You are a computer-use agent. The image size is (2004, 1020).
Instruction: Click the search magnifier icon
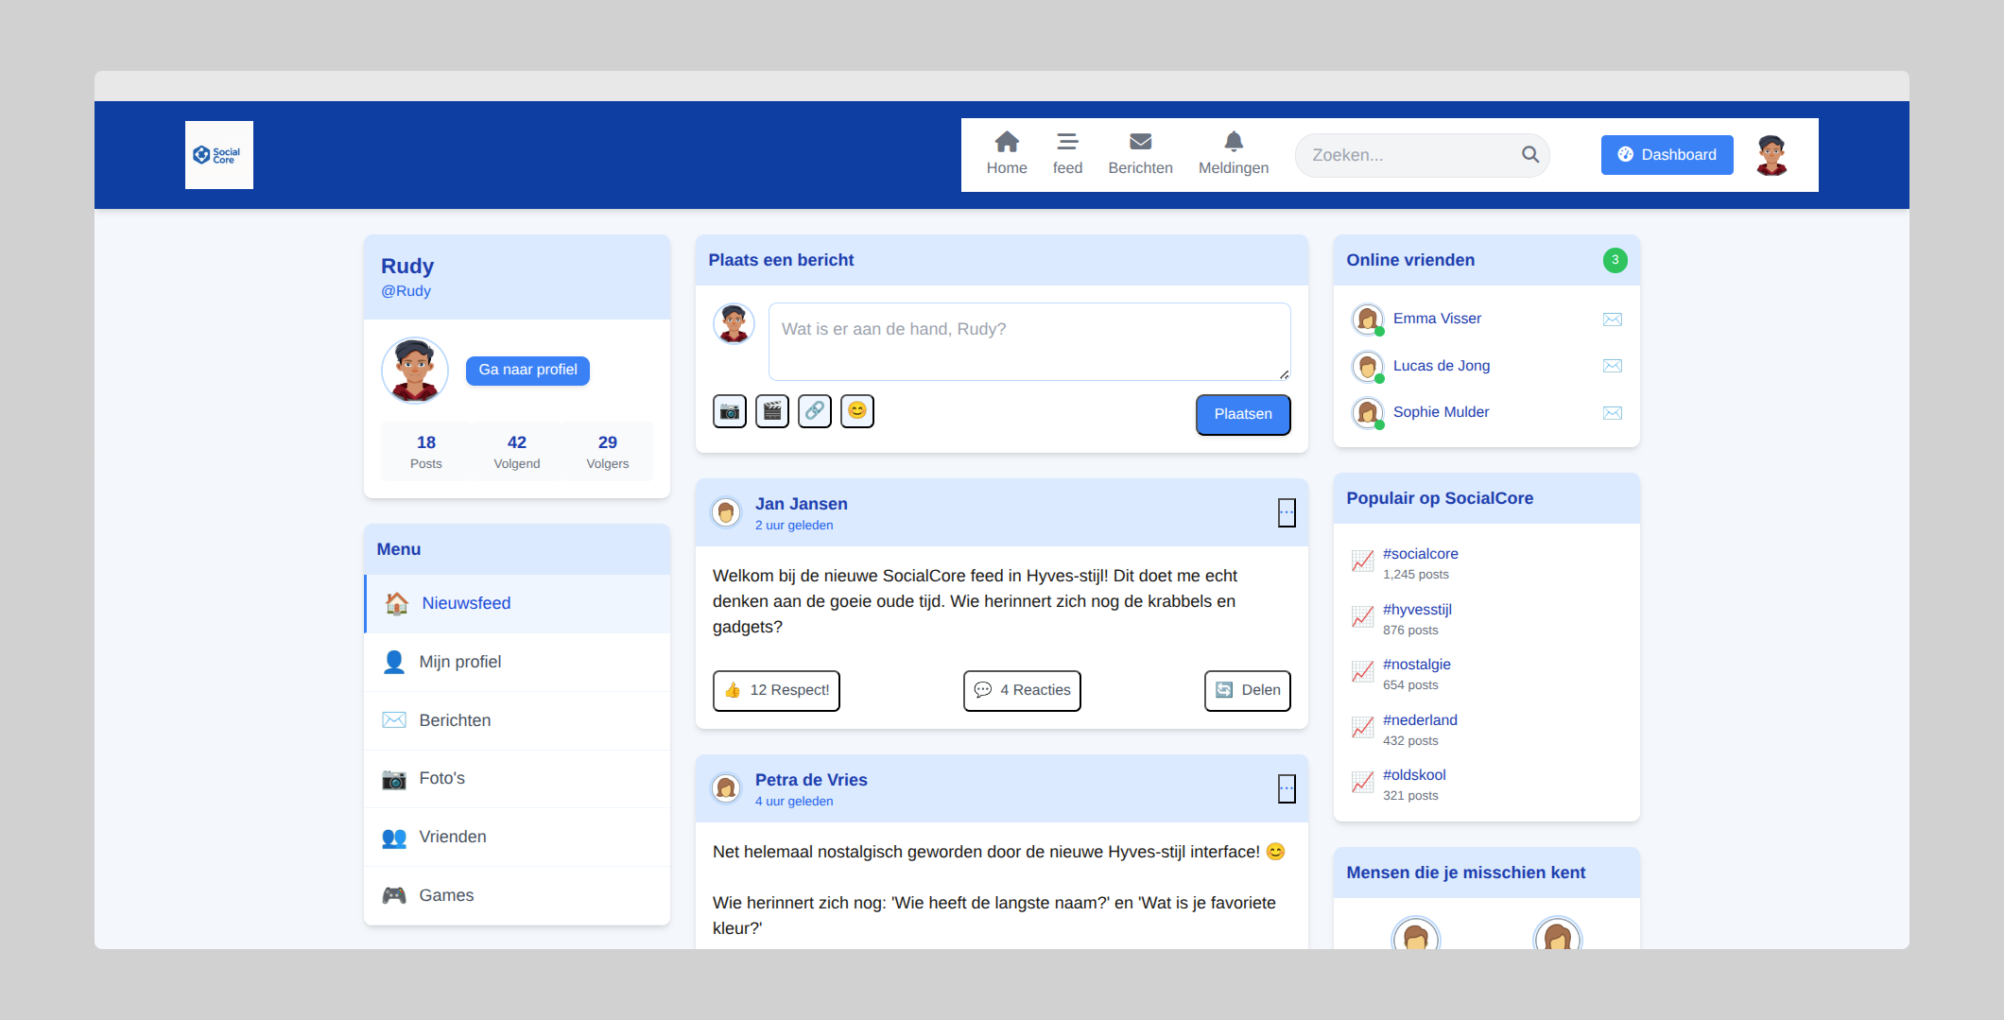[1529, 155]
